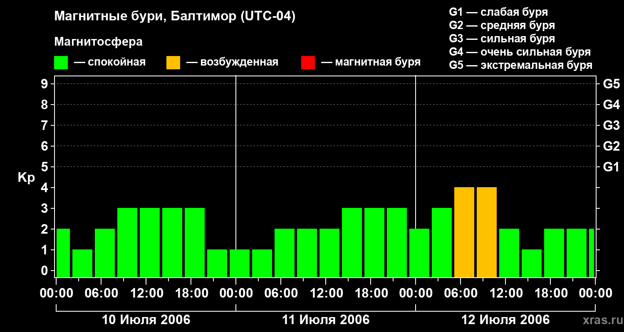Open the xras.ru watermark link
Screen dimensions: 624x332
[602, 320]
